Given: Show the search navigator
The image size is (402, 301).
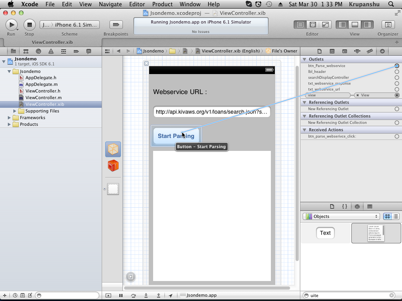Looking at the screenshot, I should [38, 51].
